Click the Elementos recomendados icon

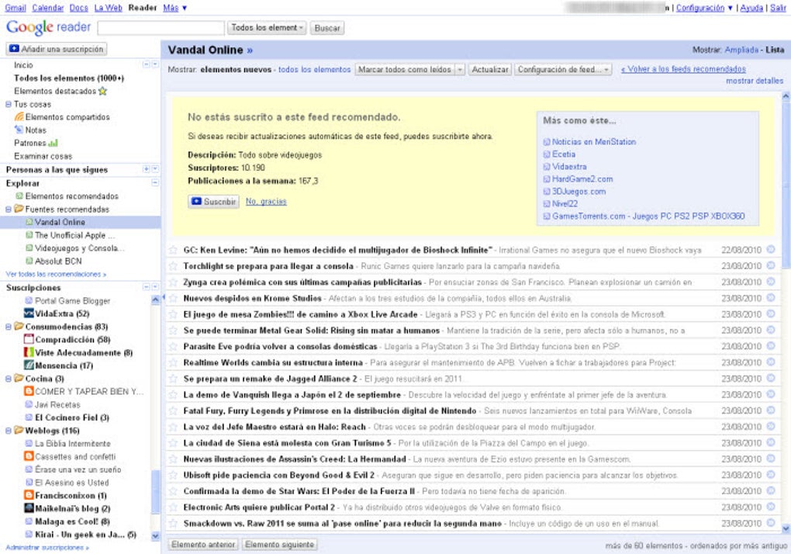point(19,196)
